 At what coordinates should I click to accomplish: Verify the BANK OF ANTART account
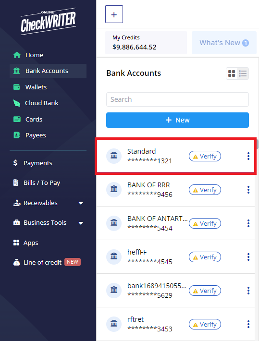click(205, 223)
